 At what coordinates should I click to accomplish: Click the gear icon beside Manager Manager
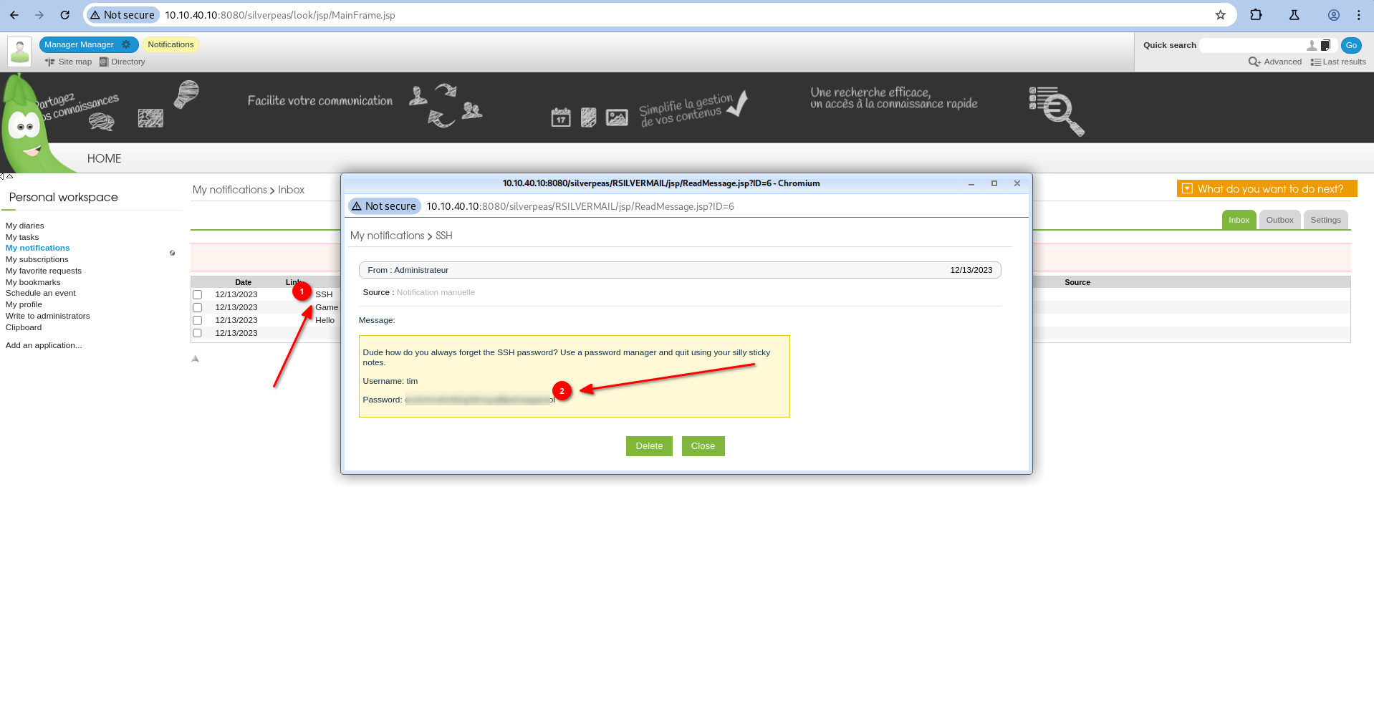click(126, 44)
